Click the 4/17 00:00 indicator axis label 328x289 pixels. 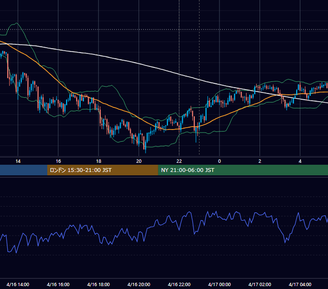coord(219,284)
